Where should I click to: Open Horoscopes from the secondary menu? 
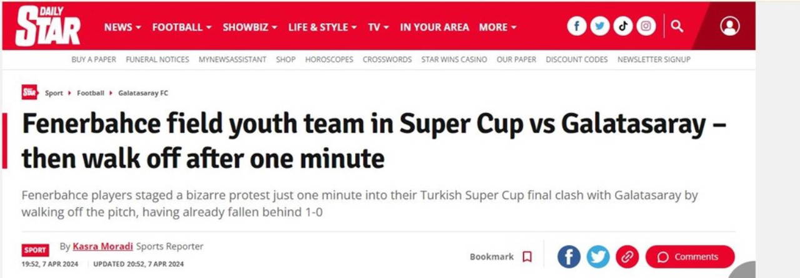(329, 60)
